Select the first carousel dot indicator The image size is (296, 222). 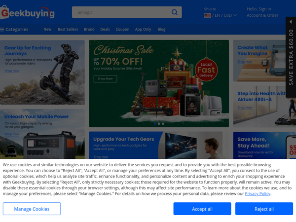[155, 124]
